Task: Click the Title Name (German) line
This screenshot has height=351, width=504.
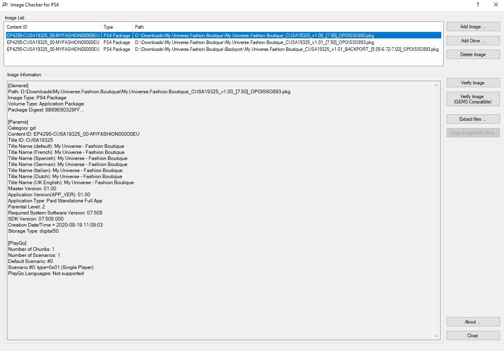Action: coord(68,164)
